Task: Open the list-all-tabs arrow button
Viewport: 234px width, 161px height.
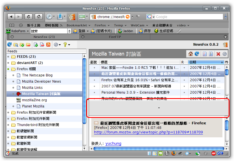Action: [x=226, y=37]
